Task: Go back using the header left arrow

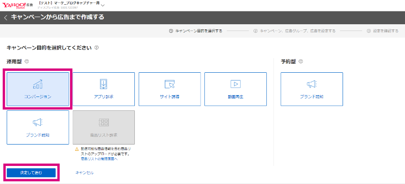Action: [x=6, y=18]
